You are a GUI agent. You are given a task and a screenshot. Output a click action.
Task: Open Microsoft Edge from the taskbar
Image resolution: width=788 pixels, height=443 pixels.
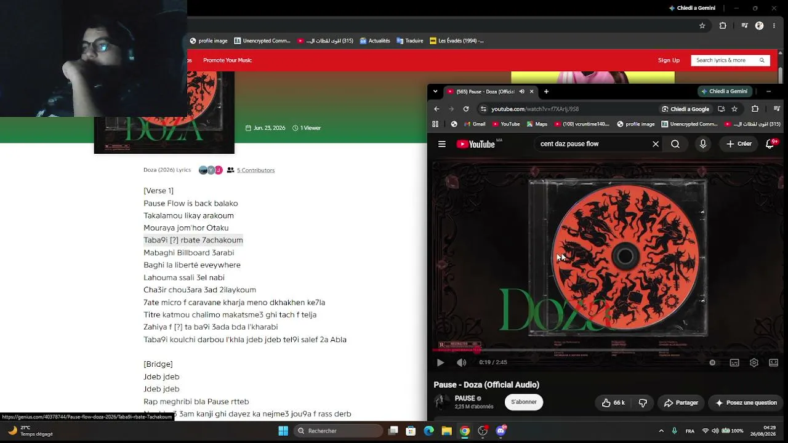click(429, 431)
